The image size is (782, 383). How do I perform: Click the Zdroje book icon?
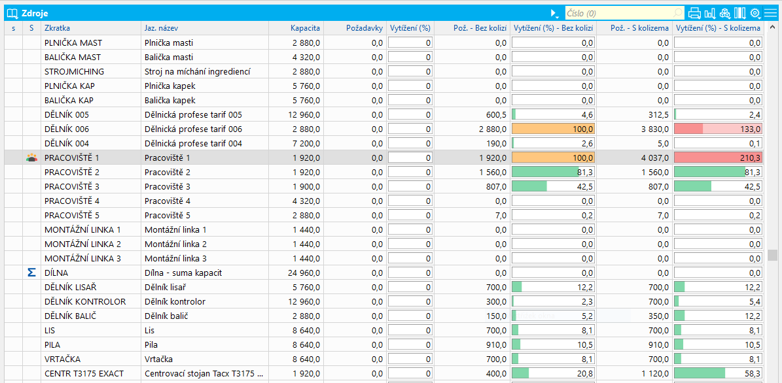pos(12,13)
